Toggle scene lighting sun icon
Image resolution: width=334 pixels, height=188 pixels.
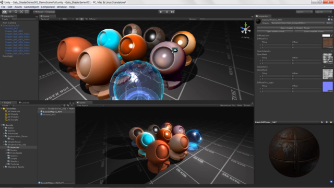[x=81, y=19]
